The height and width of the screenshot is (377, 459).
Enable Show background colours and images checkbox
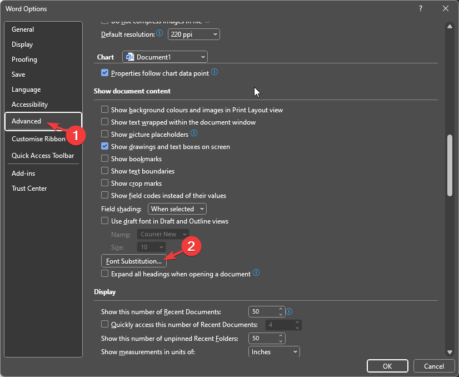(105, 110)
